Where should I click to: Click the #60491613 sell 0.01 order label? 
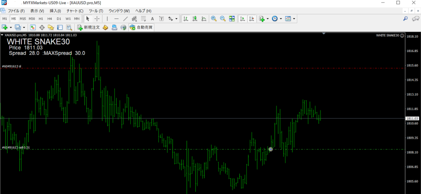pos(16,147)
